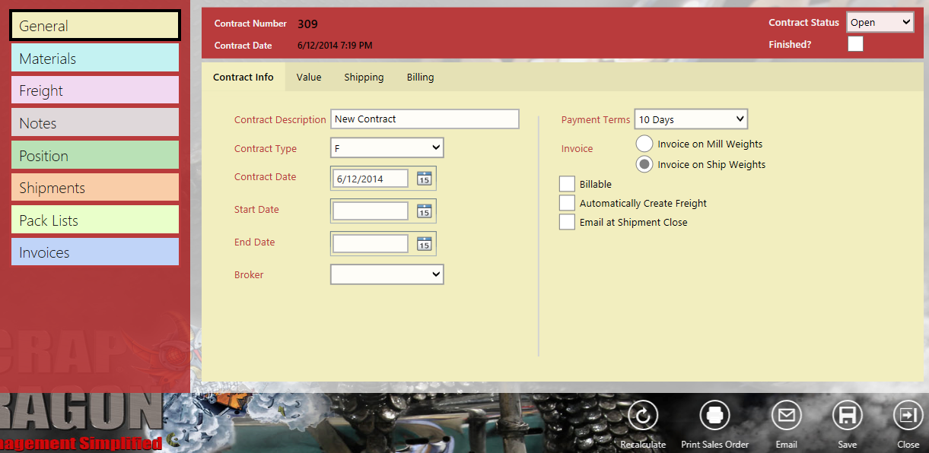
Task: Click the Start Date label
Action: 256,209
